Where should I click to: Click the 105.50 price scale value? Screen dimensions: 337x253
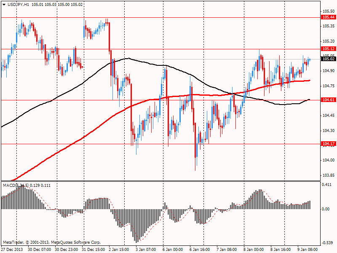329,11
